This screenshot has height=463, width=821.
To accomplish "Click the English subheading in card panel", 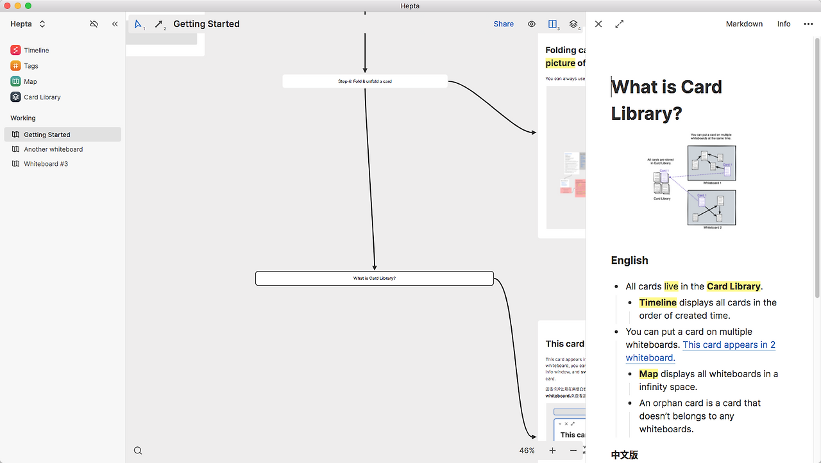I will point(629,261).
